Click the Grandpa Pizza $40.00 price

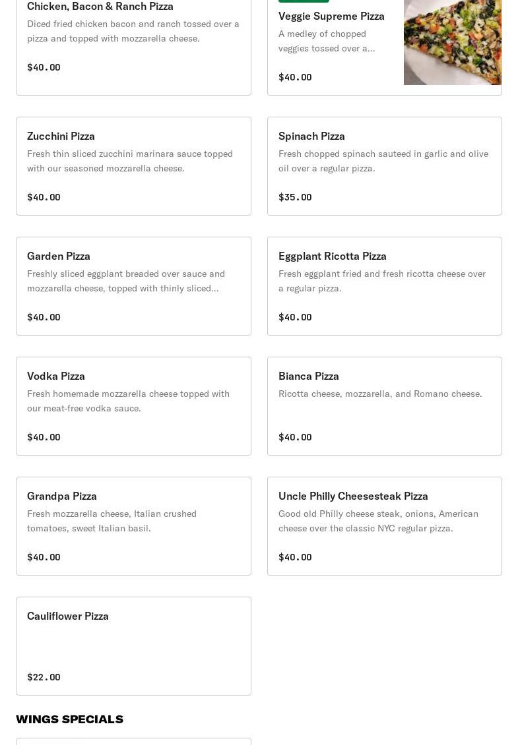(44, 557)
